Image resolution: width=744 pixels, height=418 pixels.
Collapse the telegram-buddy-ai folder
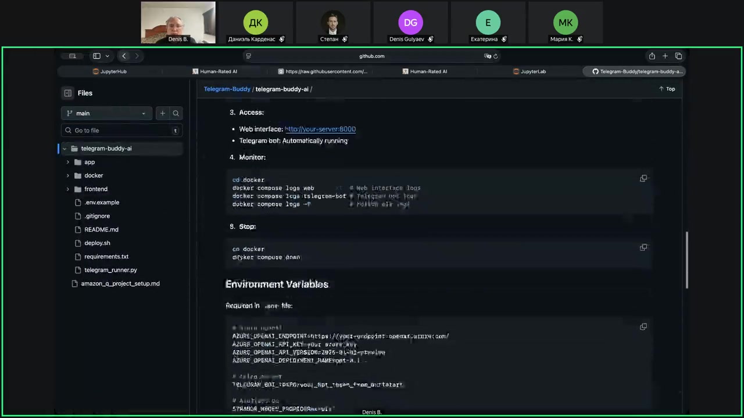[65, 149]
